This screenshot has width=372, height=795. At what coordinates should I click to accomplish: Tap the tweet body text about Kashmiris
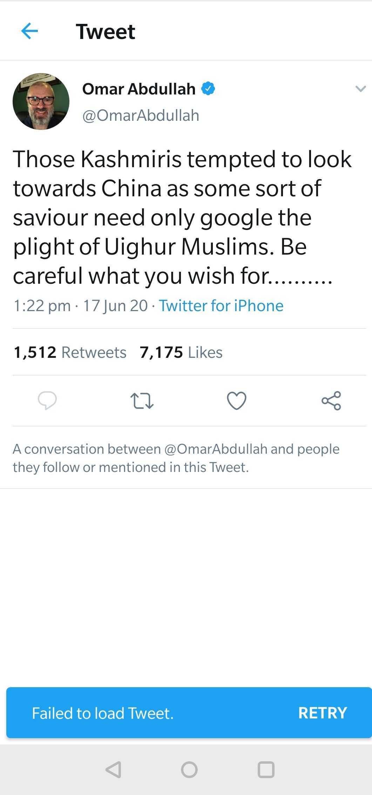pyautogui.click(x=182, y=217)
